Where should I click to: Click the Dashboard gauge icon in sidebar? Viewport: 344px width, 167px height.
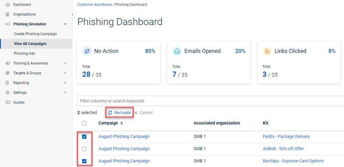8,5
